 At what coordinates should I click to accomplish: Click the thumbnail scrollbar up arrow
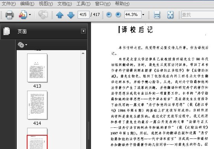[83, 54]
